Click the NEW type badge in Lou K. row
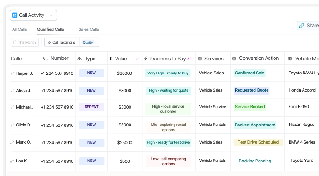Screen dimensions: 319x176 (92, 161)
